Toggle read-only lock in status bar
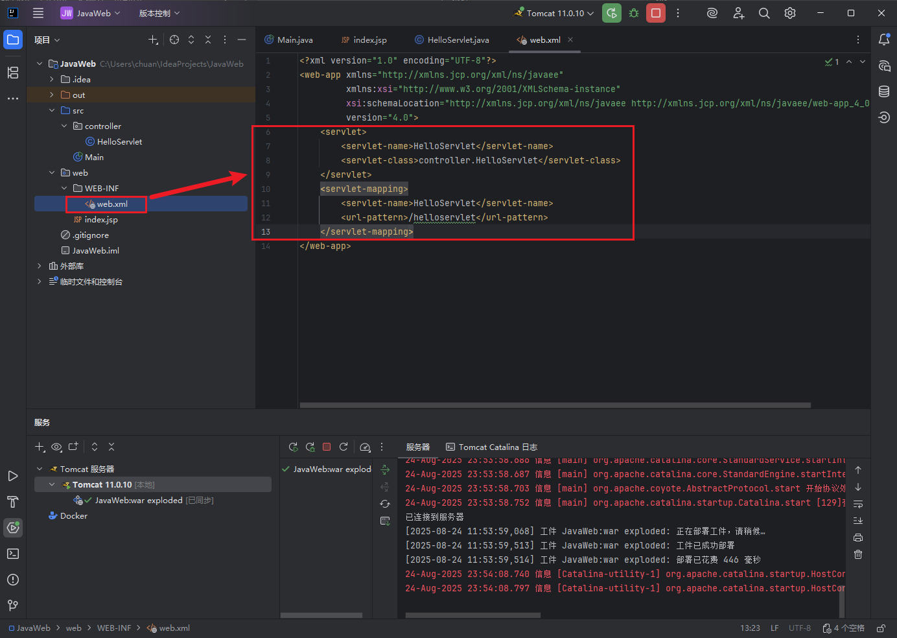 (881, 628)
